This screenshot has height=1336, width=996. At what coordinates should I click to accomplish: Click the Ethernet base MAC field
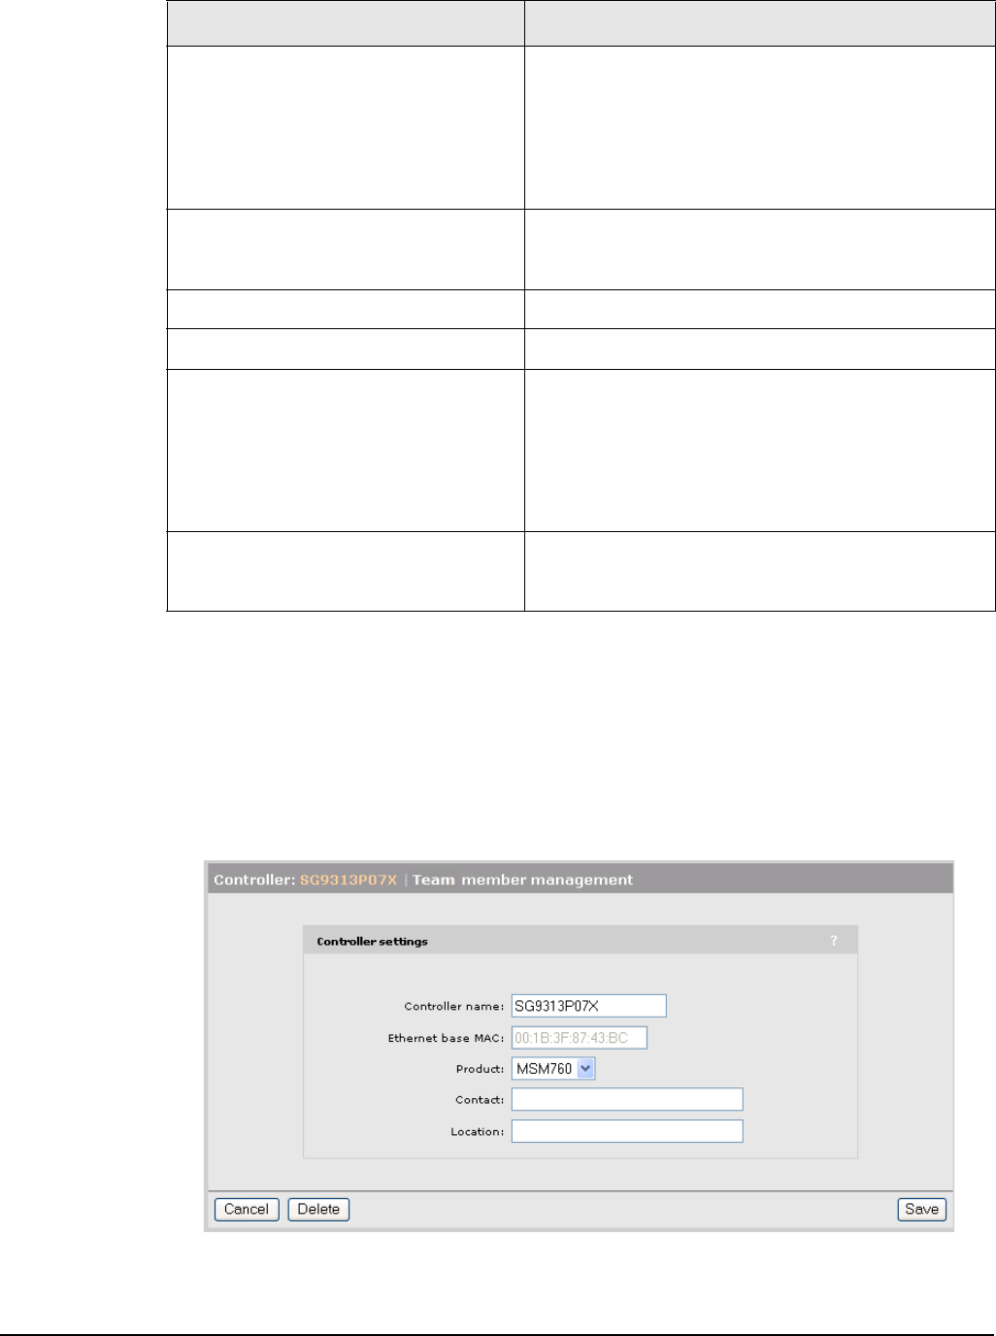pos(580,1038)
